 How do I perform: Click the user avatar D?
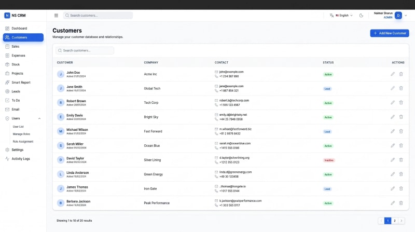point(398,16)
